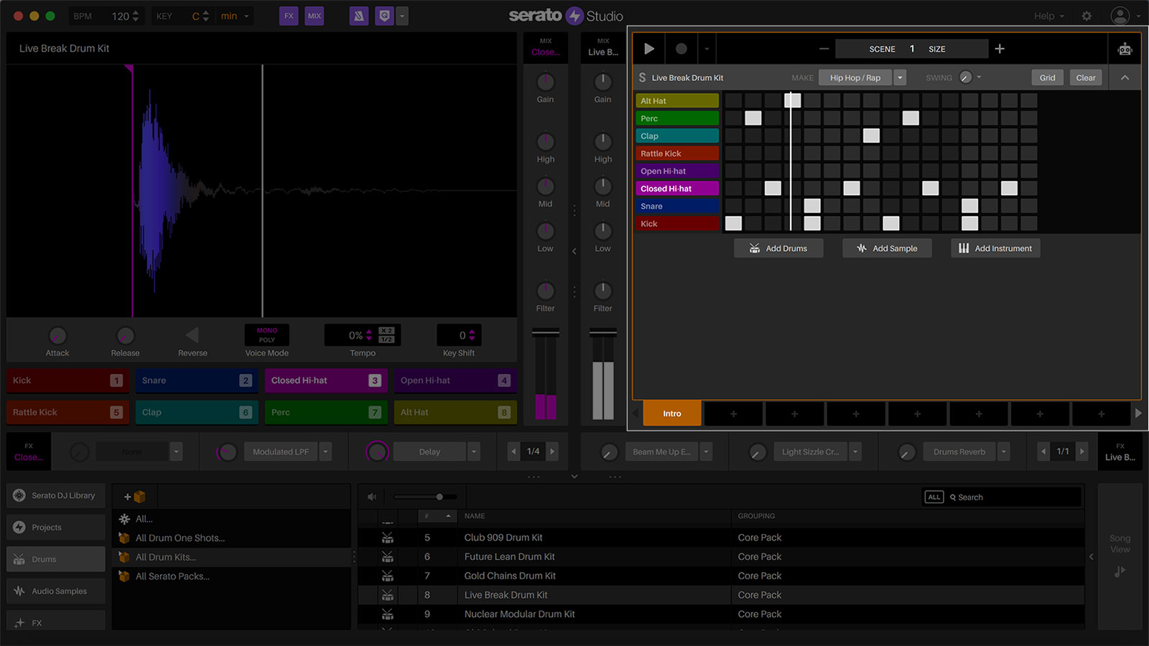The width and height of the screenshot is (1149, 646).
Task: Open Serato DJ Library tab
Action: (x=56, y=495)
